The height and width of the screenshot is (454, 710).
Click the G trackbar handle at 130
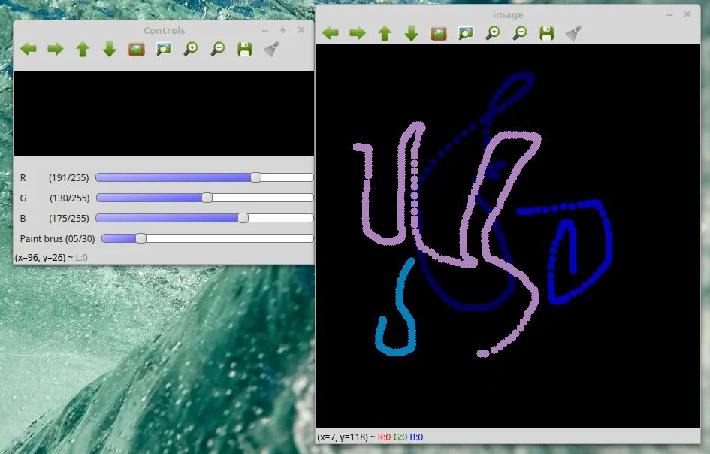click(207, 198)
